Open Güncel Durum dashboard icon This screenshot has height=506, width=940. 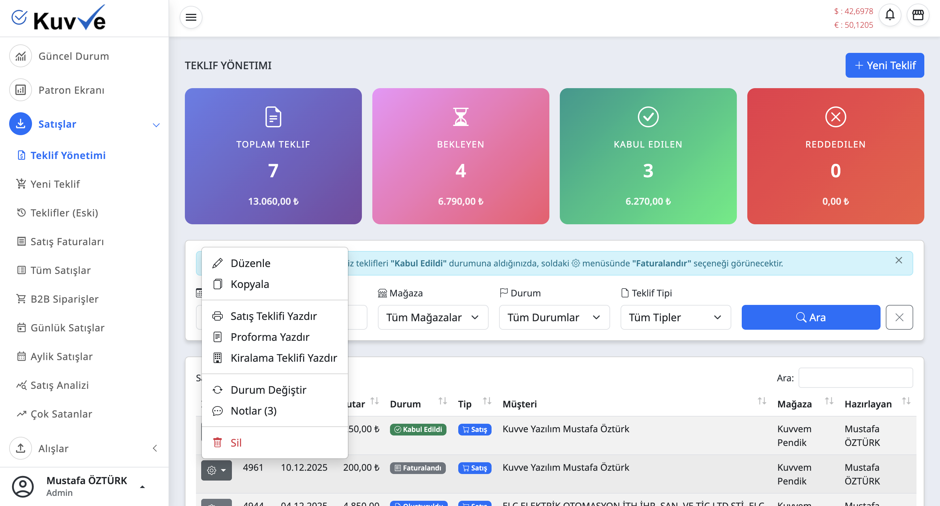tap(21, 56)
